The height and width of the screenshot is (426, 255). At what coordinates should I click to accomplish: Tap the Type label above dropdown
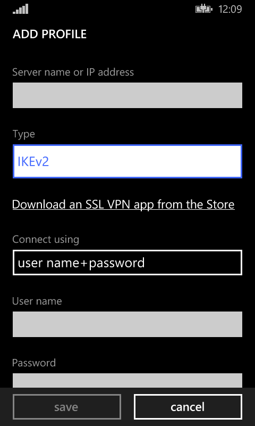coord(23,134)
